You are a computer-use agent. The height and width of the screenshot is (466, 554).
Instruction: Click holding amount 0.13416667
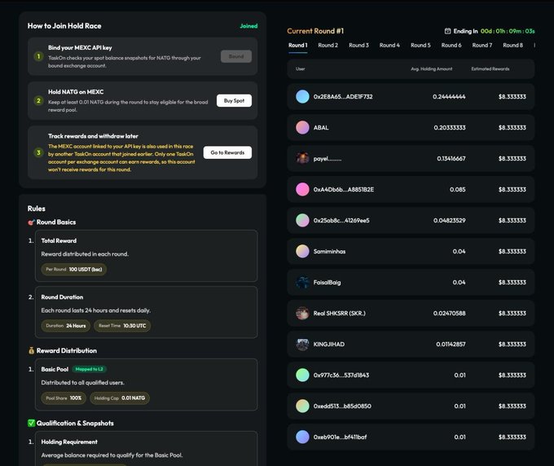coord(451,159)
